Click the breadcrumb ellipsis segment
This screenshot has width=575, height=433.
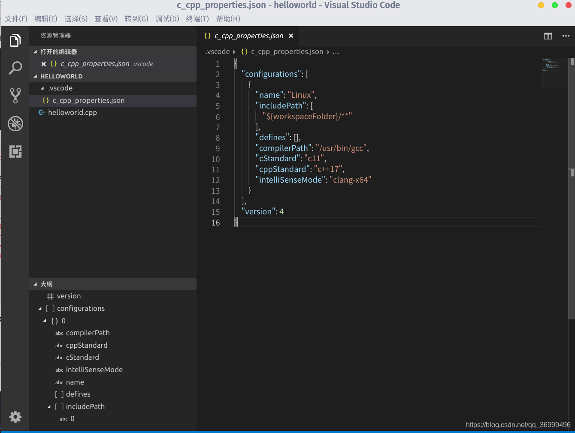[x=336, y=52]
